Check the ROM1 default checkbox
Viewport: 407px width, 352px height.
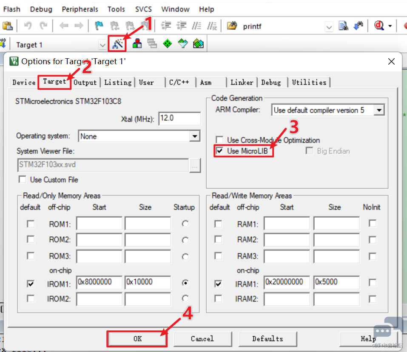click(x=31, y=224)
